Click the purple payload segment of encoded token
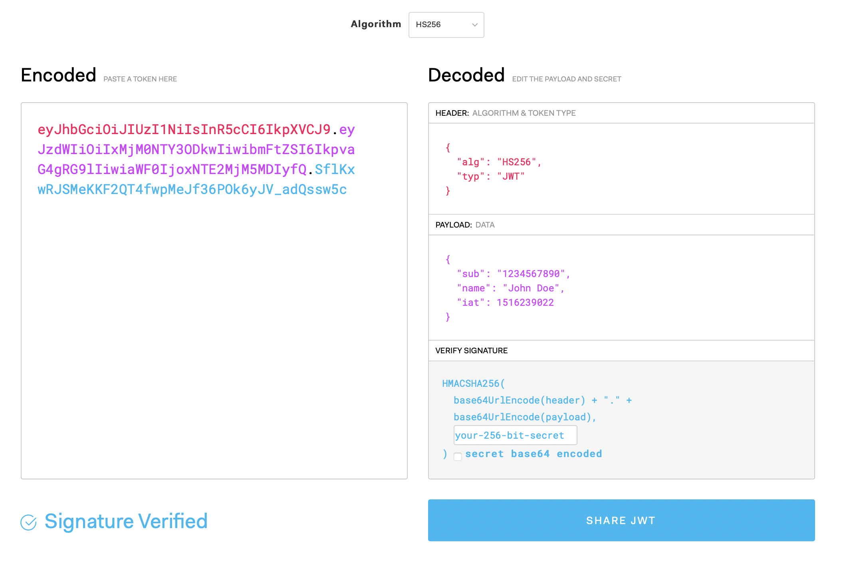The width and height of the screenshot is (849, 582). [x=196, y=150]
